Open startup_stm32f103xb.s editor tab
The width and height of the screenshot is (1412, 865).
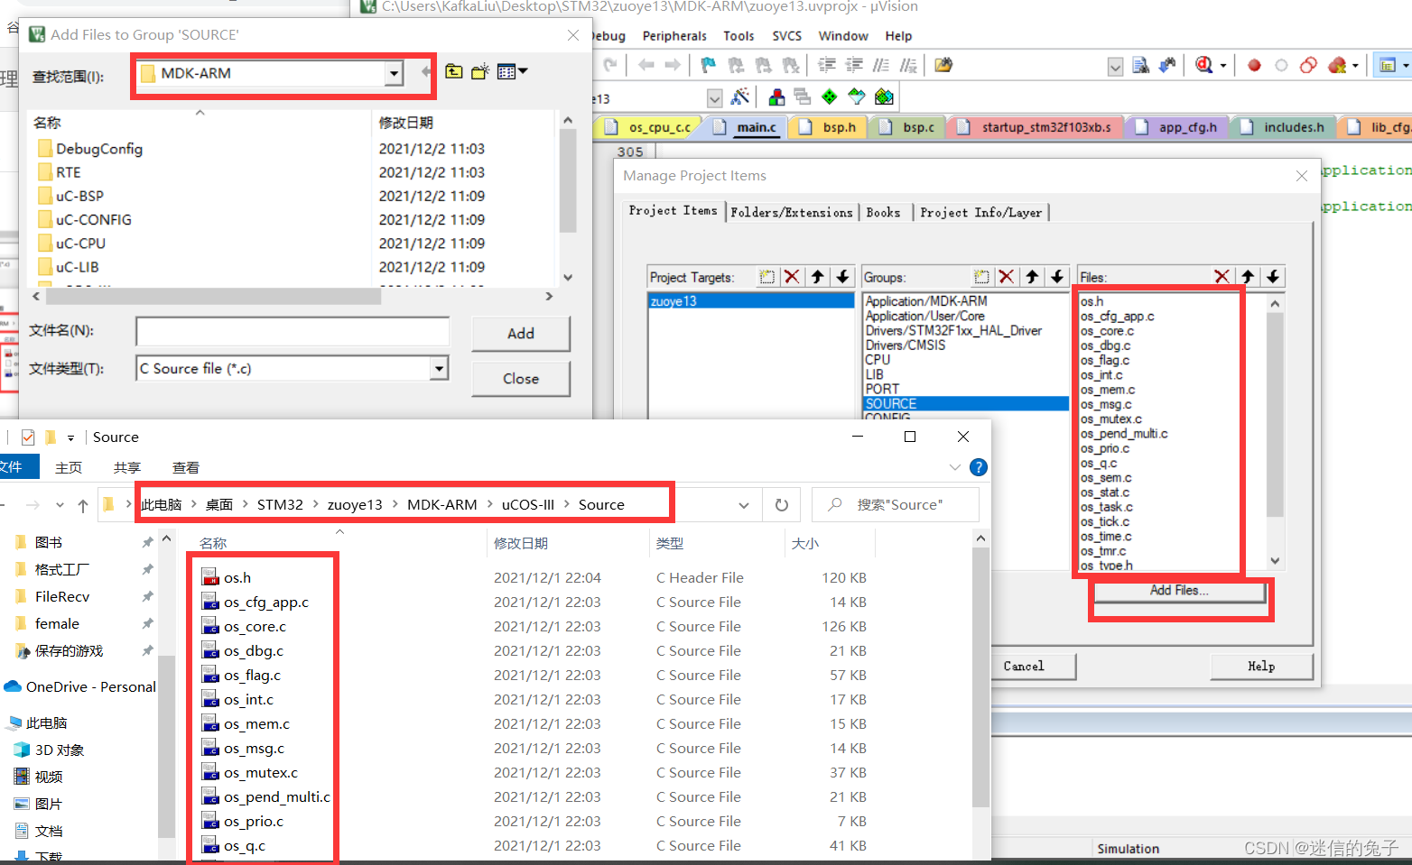pyautogui.click(x=1036, y=127)
